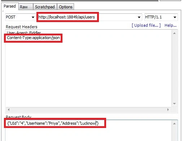
Task: Click headers horizontal scroll right arrow
Action: coord(168,110)
